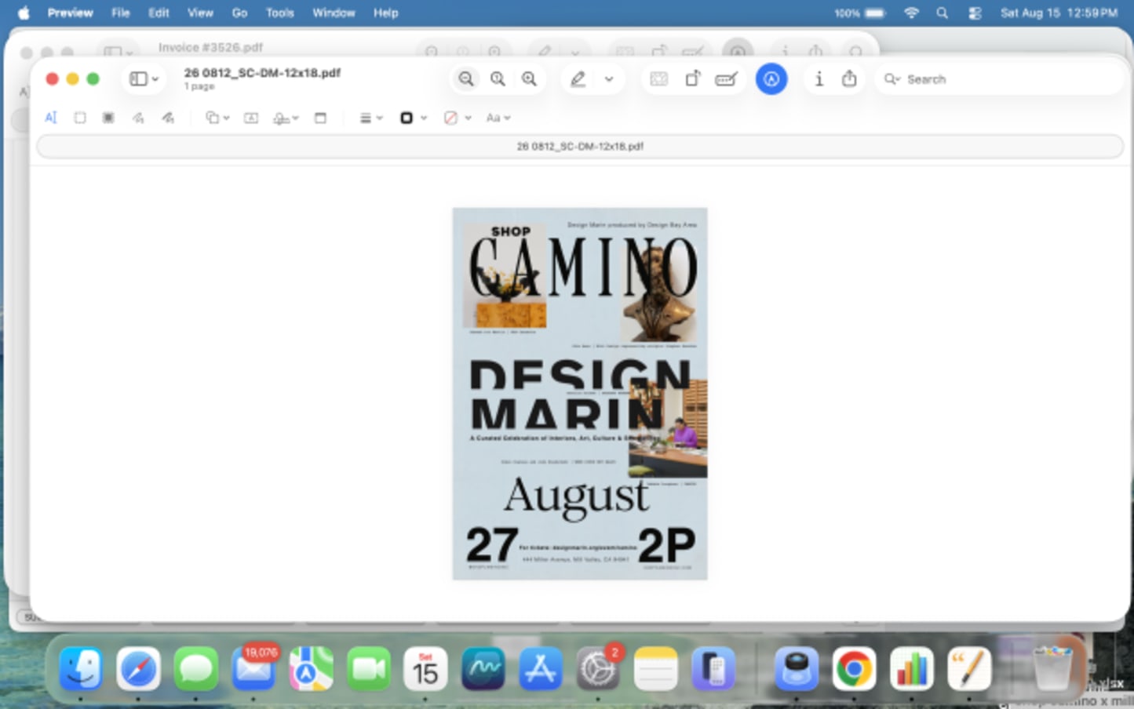This screenshot has width=1134, height=709.
Task: Launch Freeform from the Dock
Action: pos(483,669)
